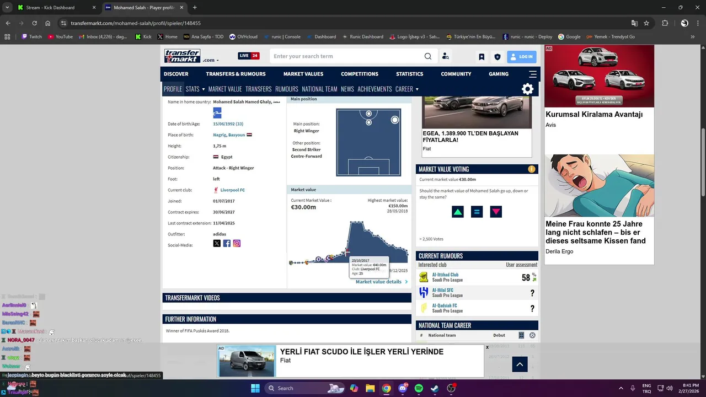Switch to the ACHIEVEMENTS tab
The image size is (706, 397).
click(x=375, y=89)
